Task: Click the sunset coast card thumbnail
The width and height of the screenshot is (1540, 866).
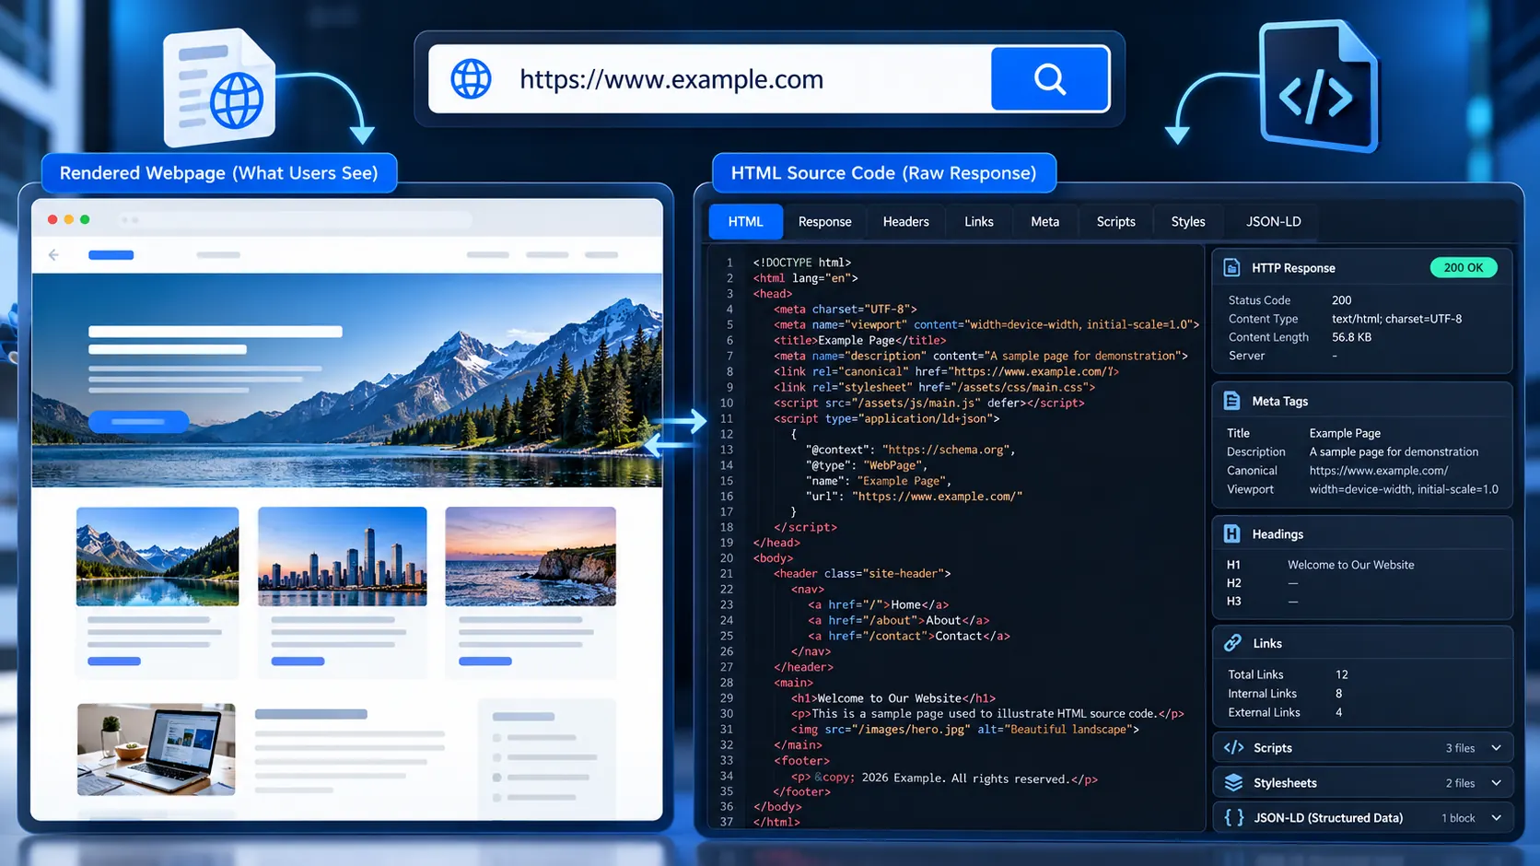Action: click(x=531, y=556)
